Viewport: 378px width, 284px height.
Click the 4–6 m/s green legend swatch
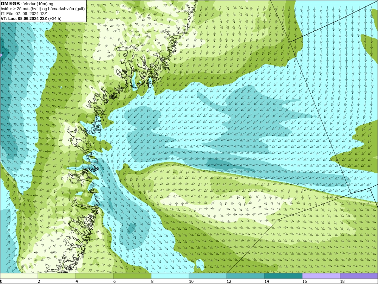click(94, 276)
